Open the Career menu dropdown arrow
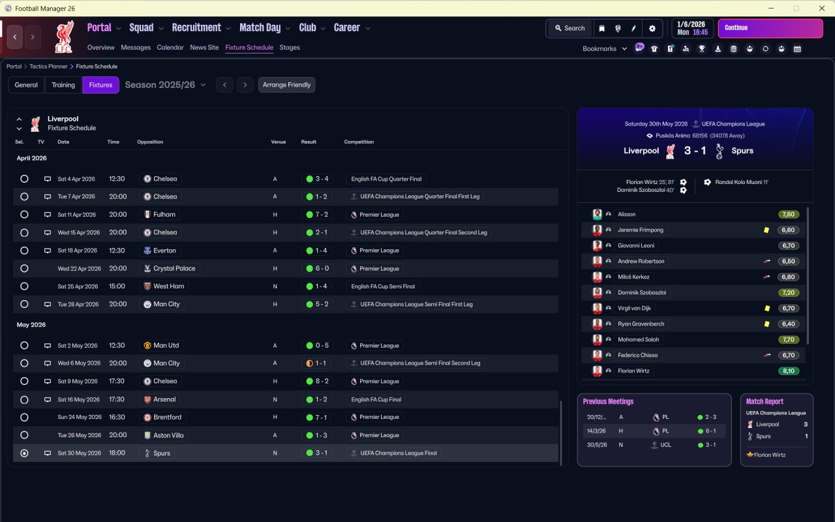835x522 pixels. point(368,29)
